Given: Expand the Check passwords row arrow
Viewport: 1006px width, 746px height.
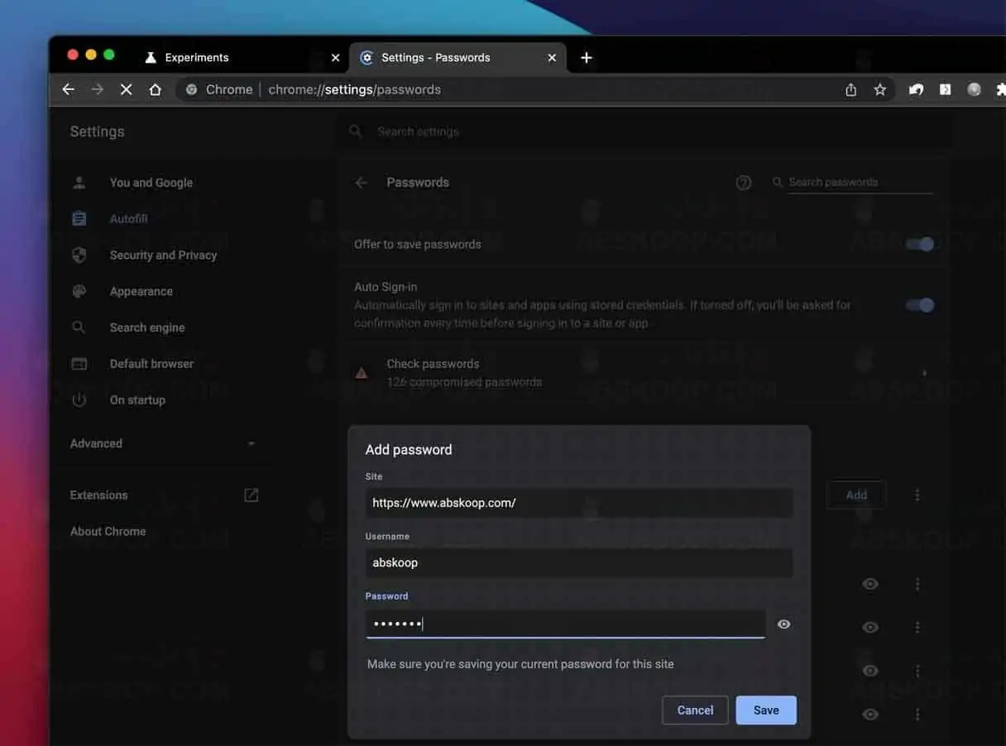Looking at the screenshot, I should click(923, 373).
